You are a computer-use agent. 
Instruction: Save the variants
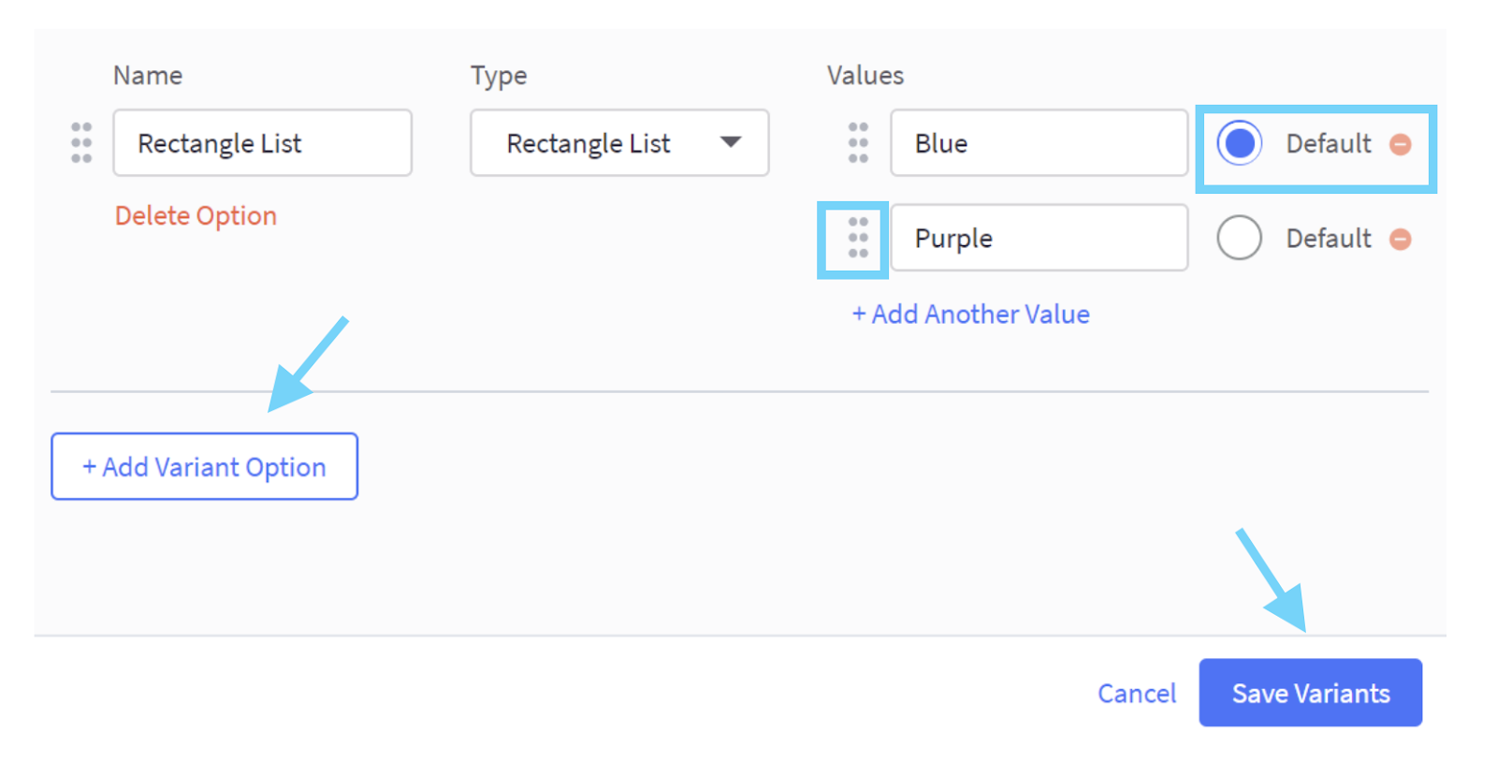tap(1311, 693)
